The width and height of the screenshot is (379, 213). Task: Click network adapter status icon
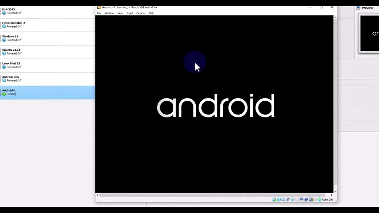coord(288,200)
